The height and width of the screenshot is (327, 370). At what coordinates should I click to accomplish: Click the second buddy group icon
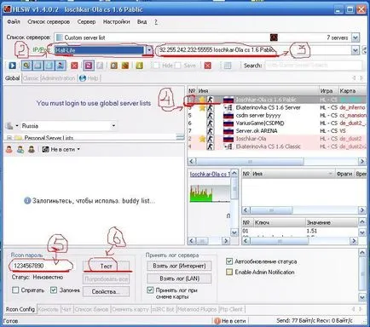point(20,149)
